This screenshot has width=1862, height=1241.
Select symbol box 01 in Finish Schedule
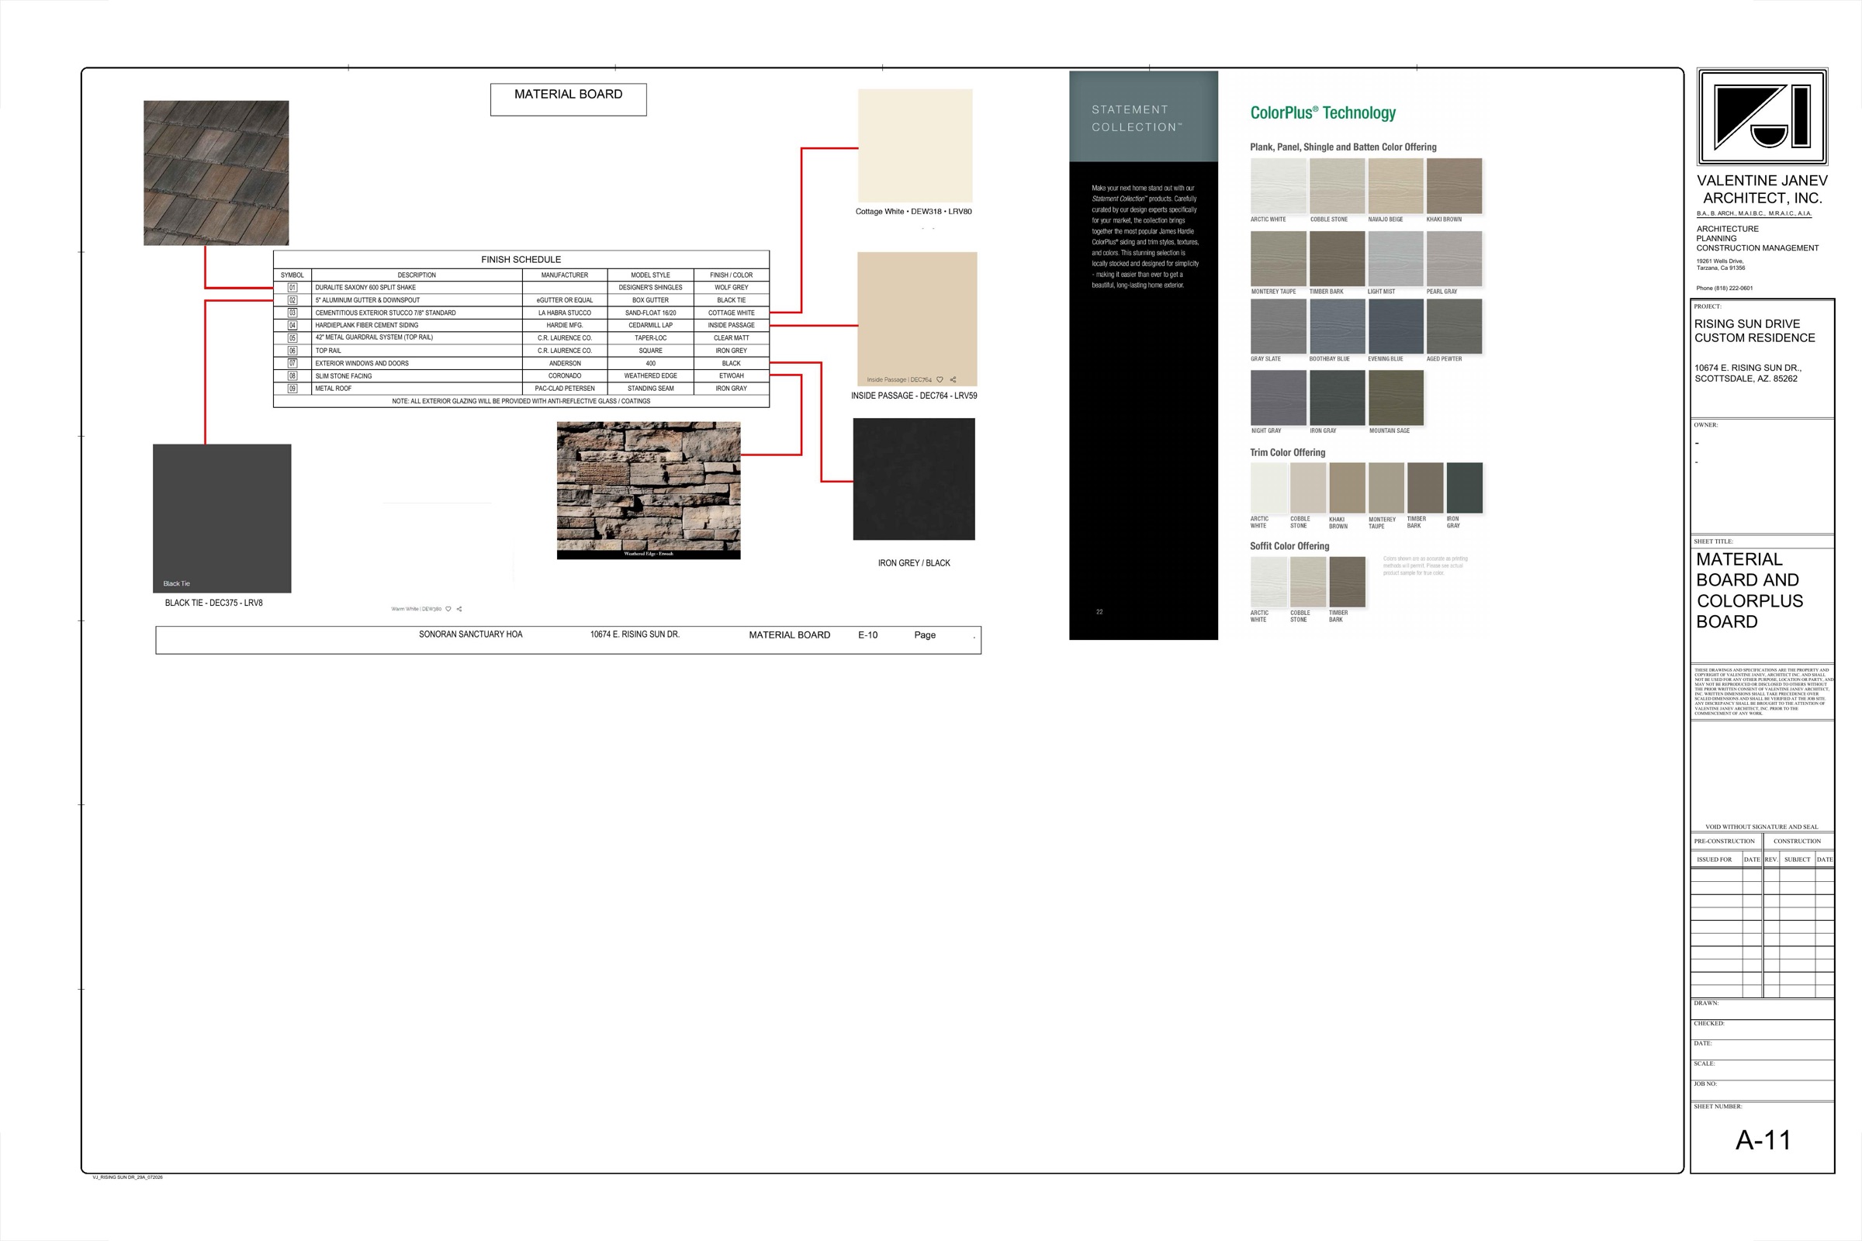[x=292, y=287]
